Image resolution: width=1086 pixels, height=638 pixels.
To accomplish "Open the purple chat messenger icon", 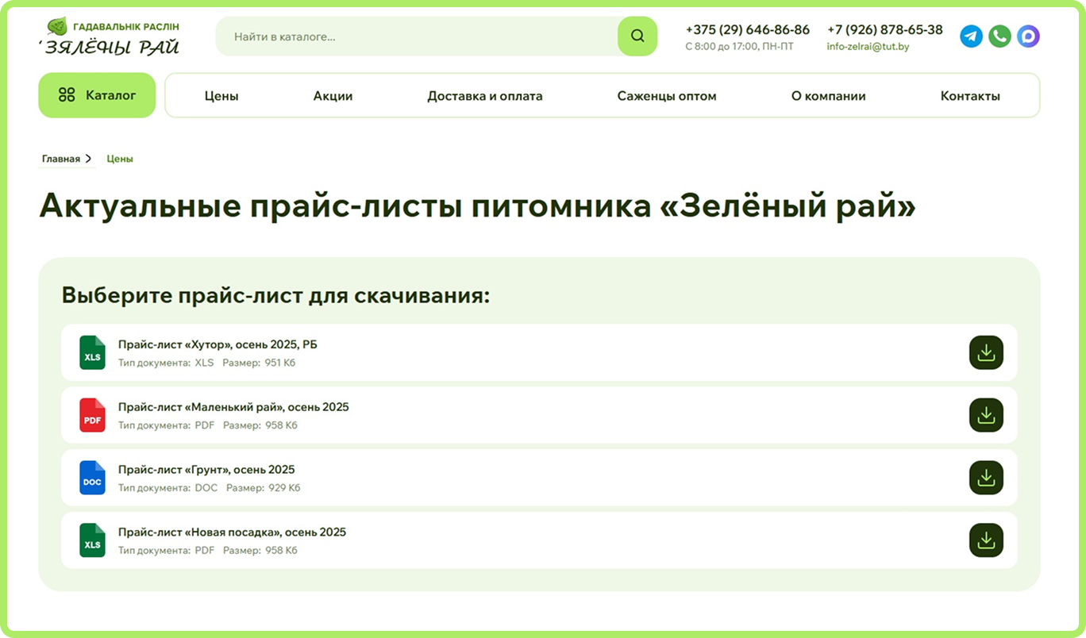I will [x=1028, y=37].
